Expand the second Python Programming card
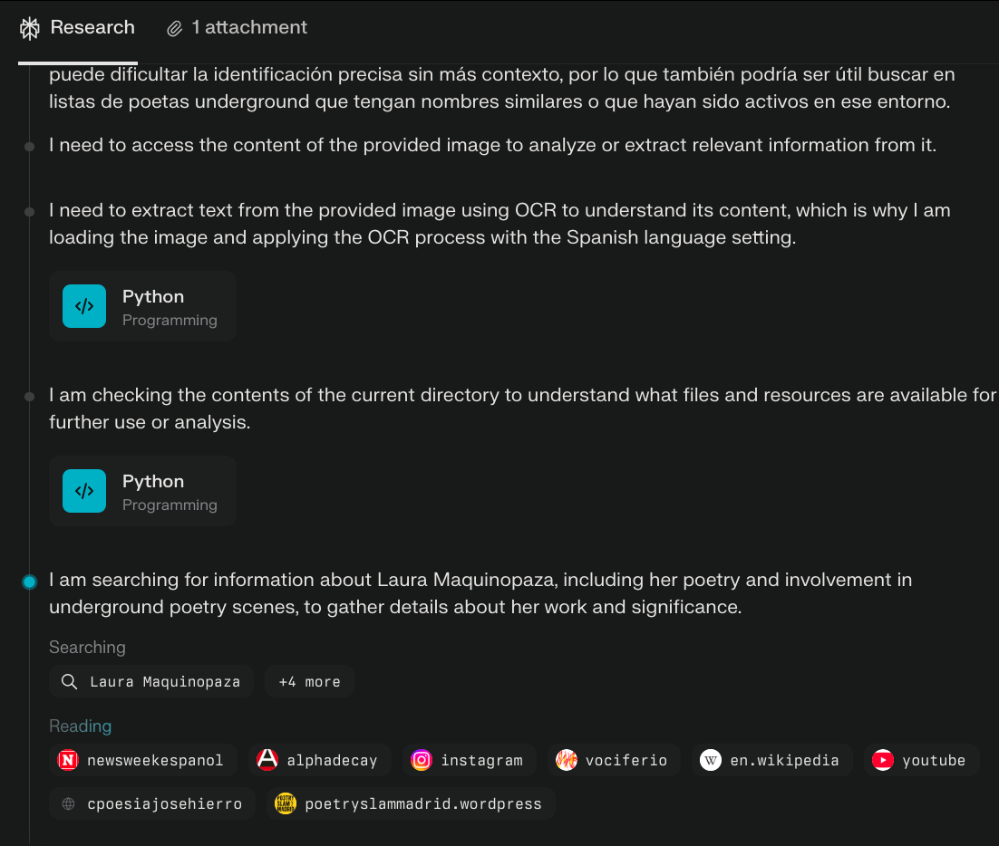 (x=142, y=491)
